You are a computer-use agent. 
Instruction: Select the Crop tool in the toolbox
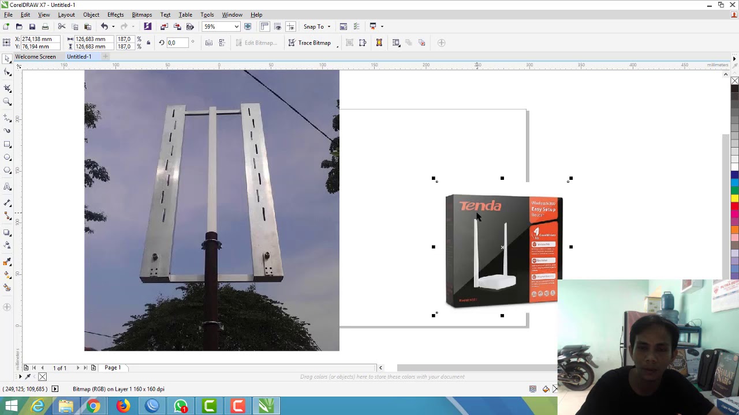8,88
